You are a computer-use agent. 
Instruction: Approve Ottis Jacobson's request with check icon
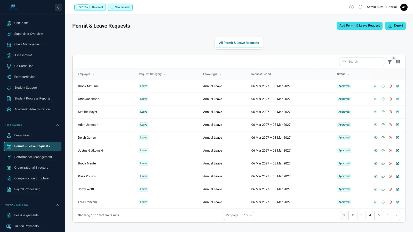pyautogui.click(x=383, y=99)
